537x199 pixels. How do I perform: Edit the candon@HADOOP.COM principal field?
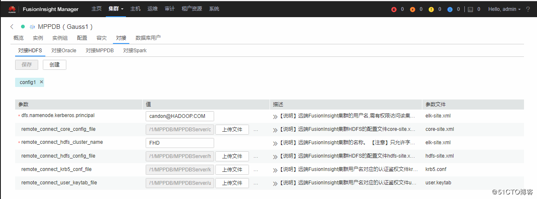tap(180, 116)
